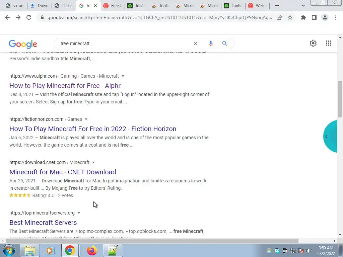The image size is (343, 257).
Task: Click the horizontal scrollbar thumb
Action: coord(152,241)
